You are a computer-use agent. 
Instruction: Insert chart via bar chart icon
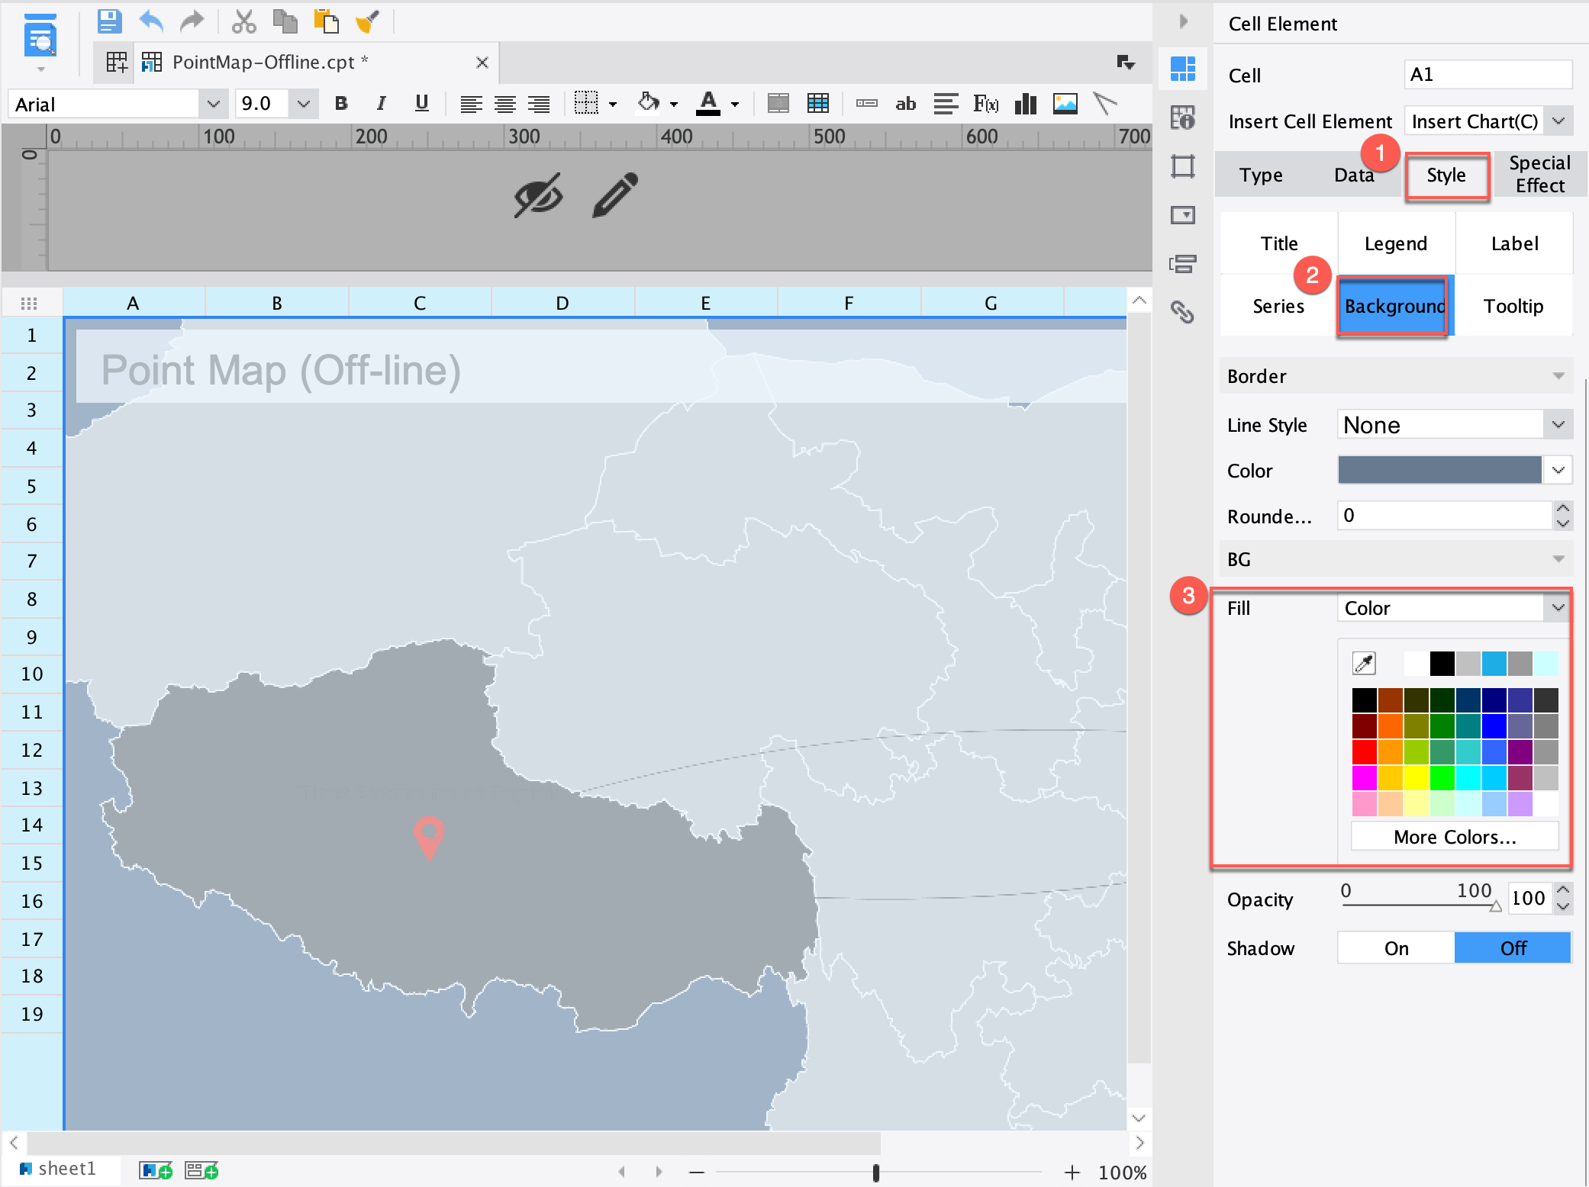tap(1026, 103)
